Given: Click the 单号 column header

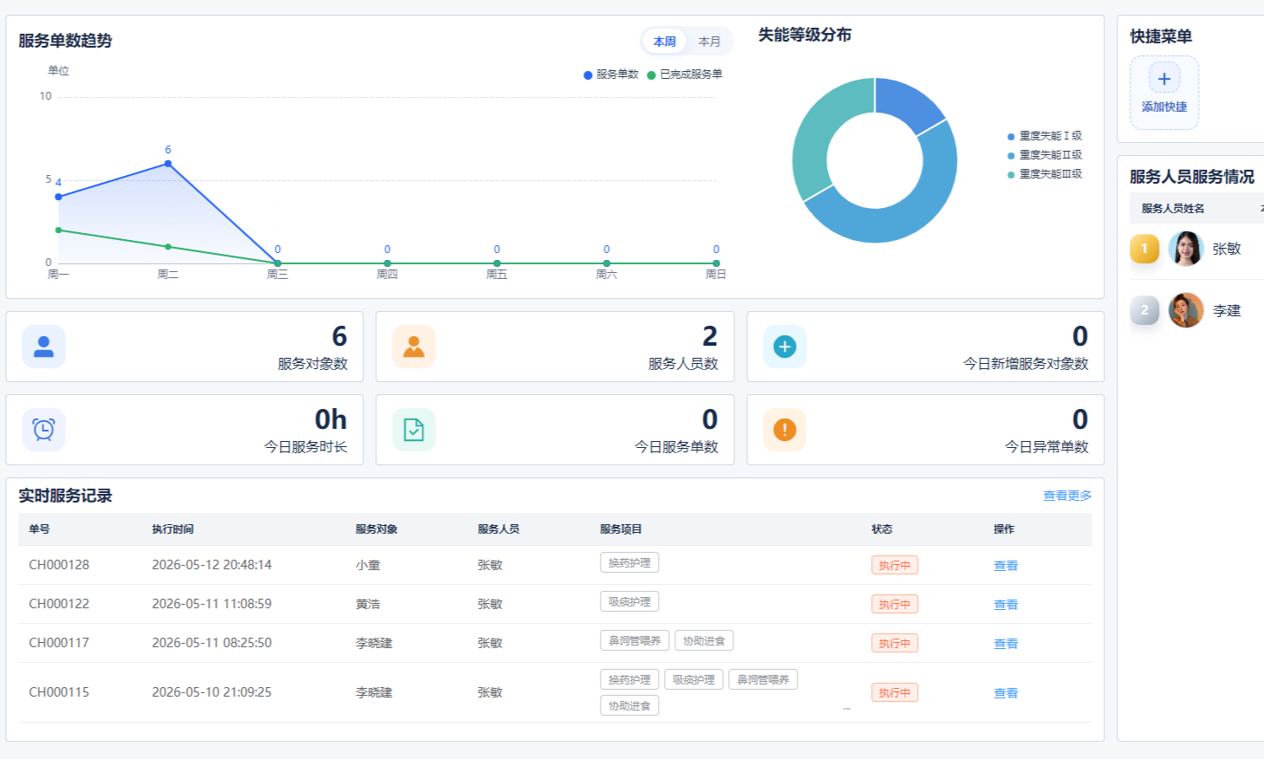Looking at the screenshot, I should pos(39,529).
